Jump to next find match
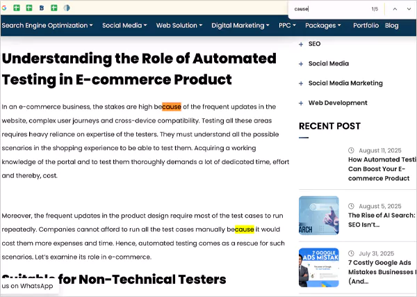Screen dimensions: 417x297 click(x=408, y=9)
